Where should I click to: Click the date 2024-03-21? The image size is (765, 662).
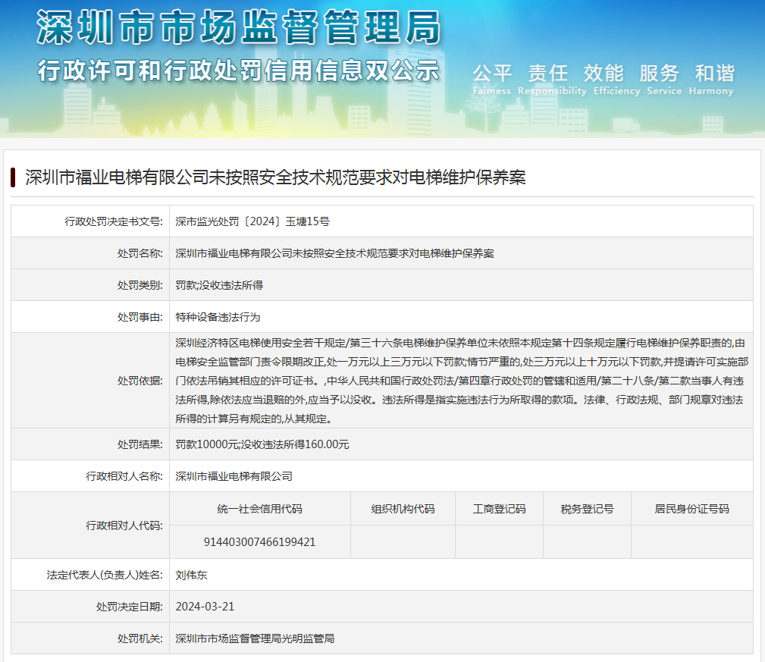click(x=205, y=607)
